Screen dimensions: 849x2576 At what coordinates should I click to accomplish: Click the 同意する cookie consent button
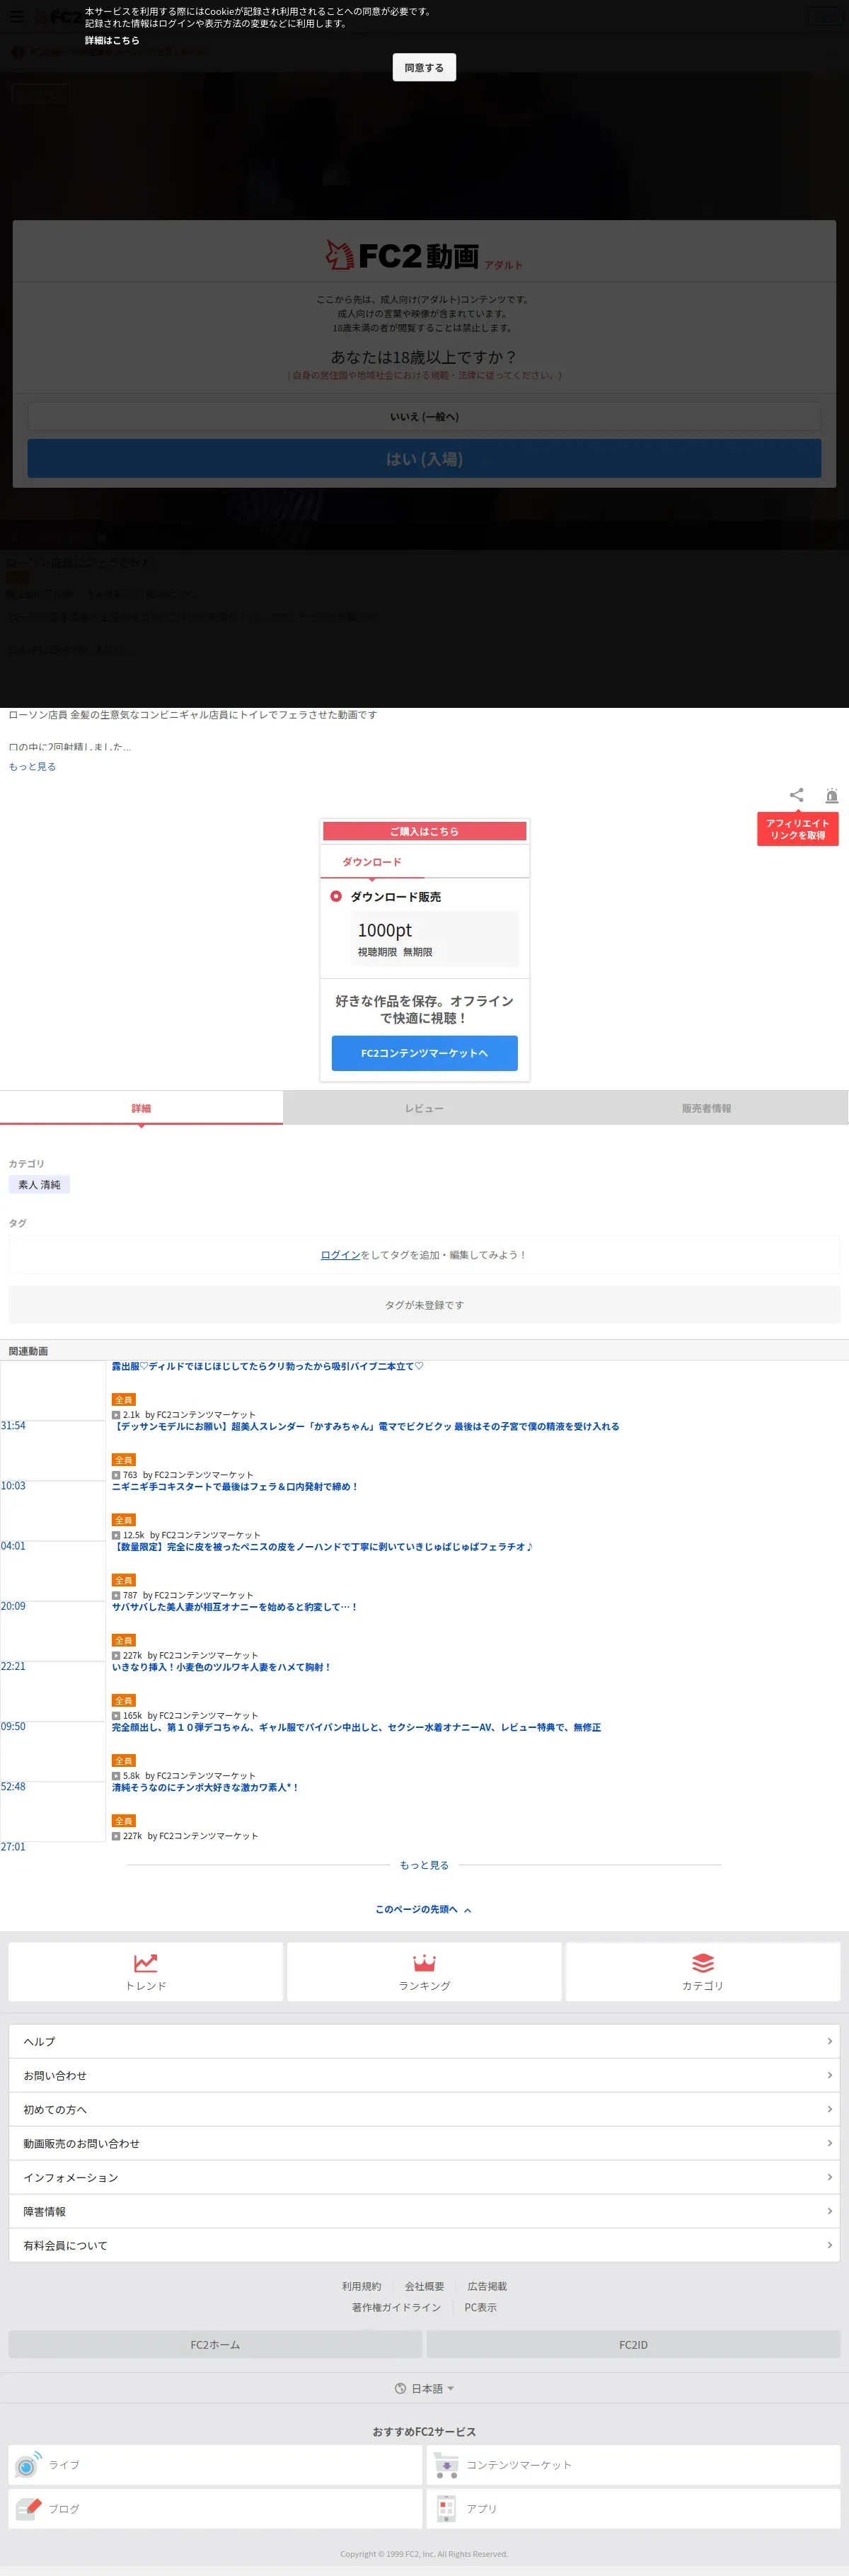424,68
